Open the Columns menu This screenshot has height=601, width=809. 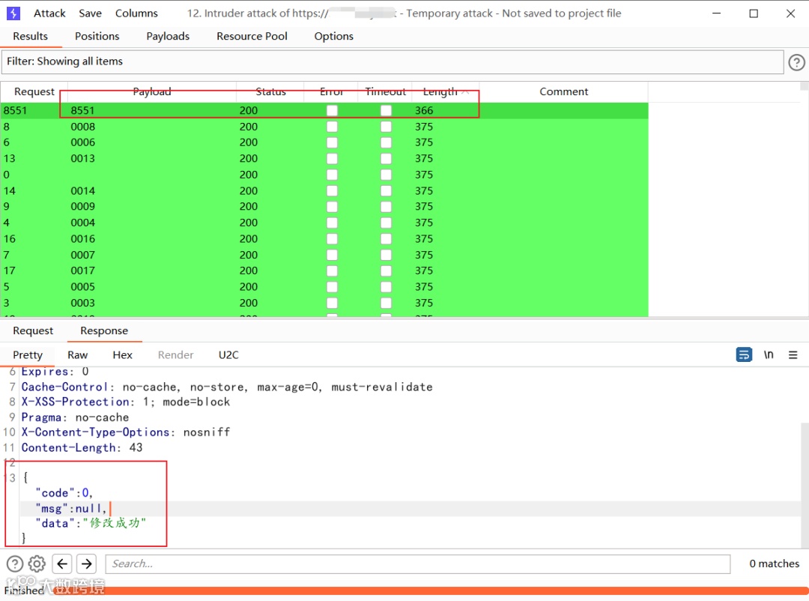click(x=136, y=13)
